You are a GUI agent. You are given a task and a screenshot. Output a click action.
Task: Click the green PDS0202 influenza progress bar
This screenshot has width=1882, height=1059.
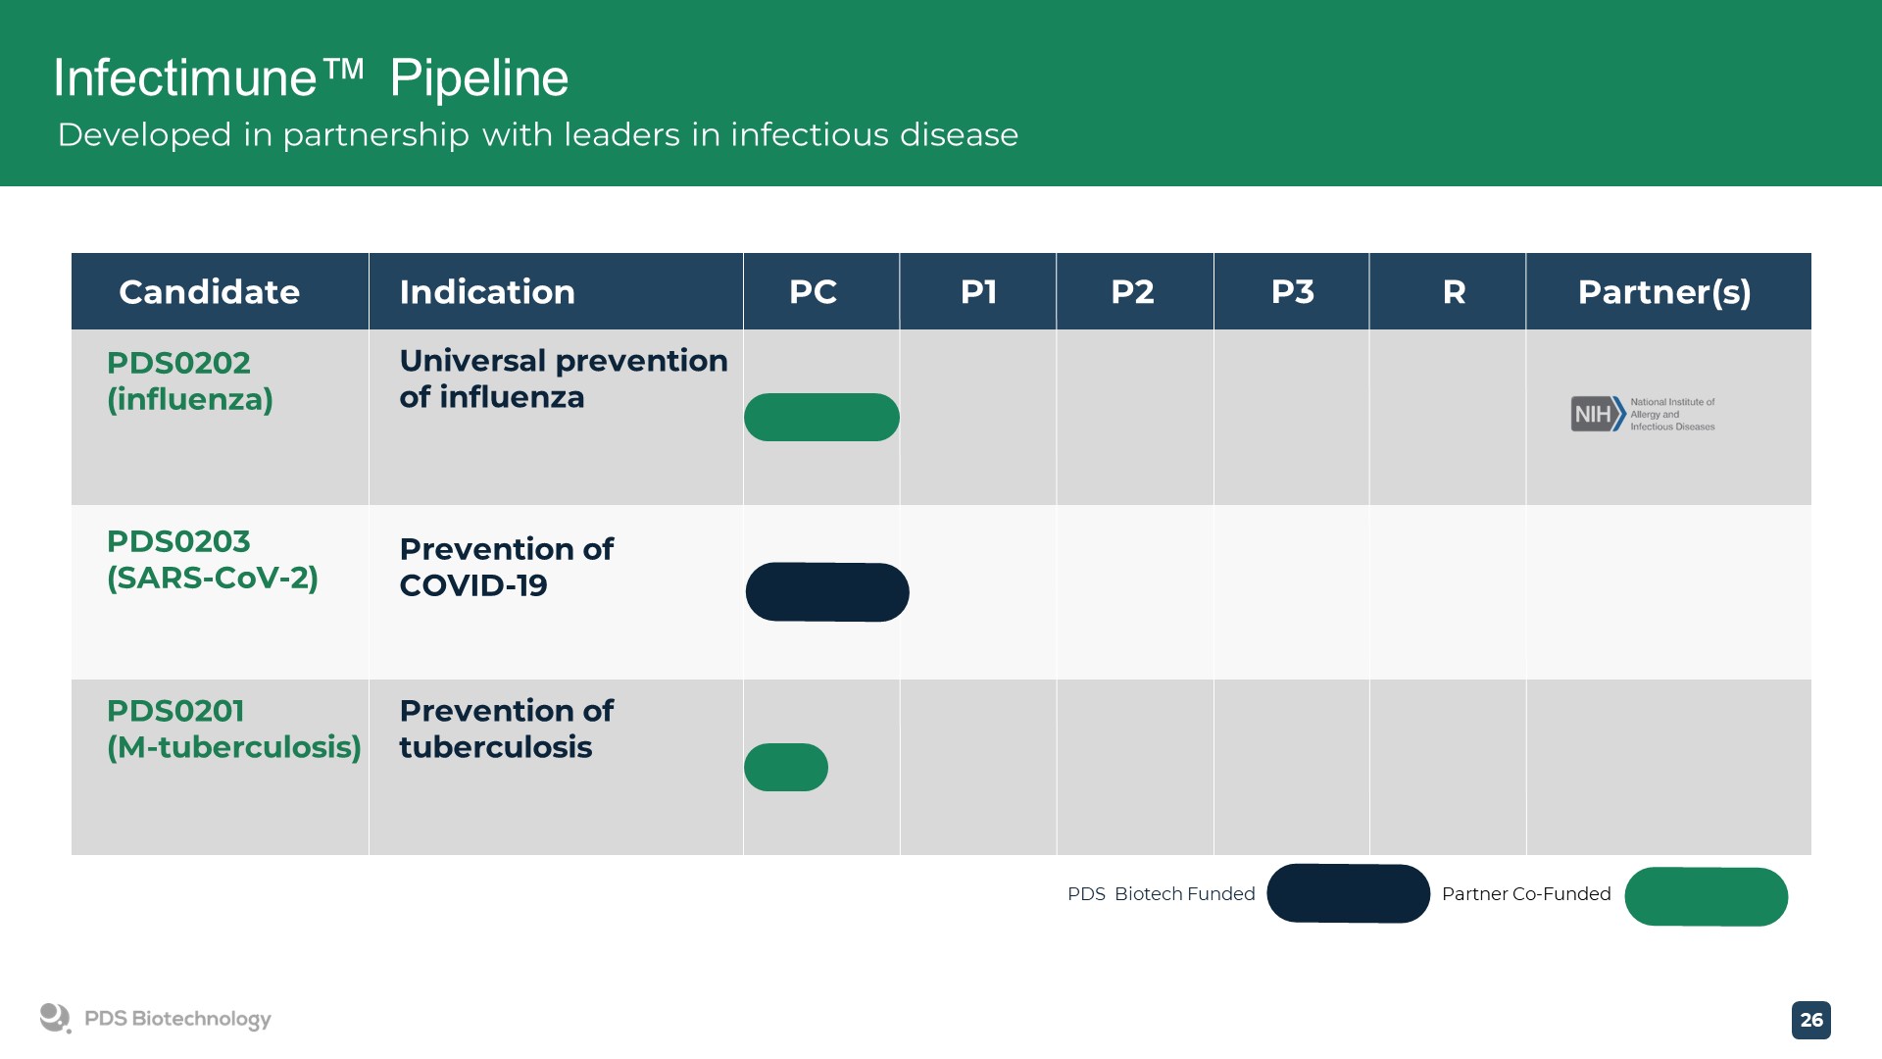click(821, 418)
